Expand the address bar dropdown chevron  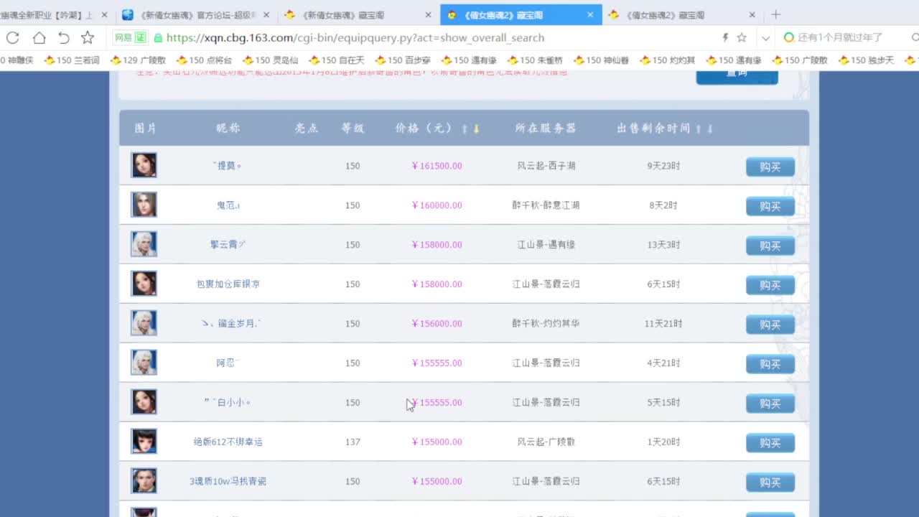765,38
